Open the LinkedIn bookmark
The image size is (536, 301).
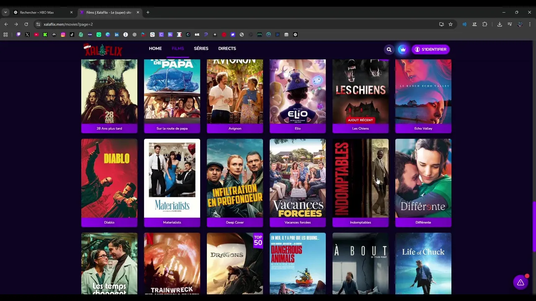pos(116,35)
